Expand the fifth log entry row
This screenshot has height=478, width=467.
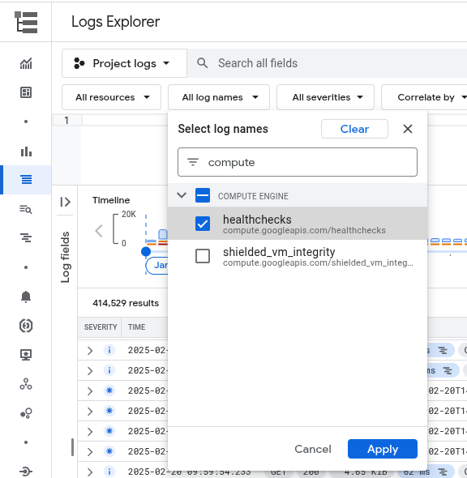click(90, 431)
